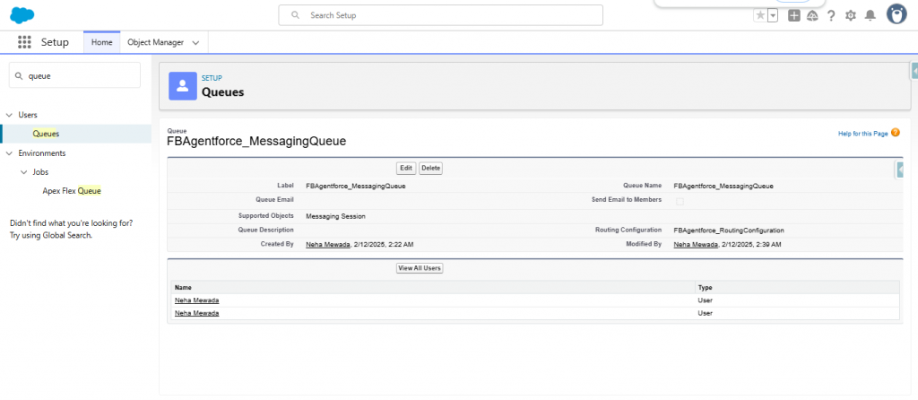The image size is (918, 400).
Task: Click the Quick Find magnifier icon
Action: (x=19, y=76)
